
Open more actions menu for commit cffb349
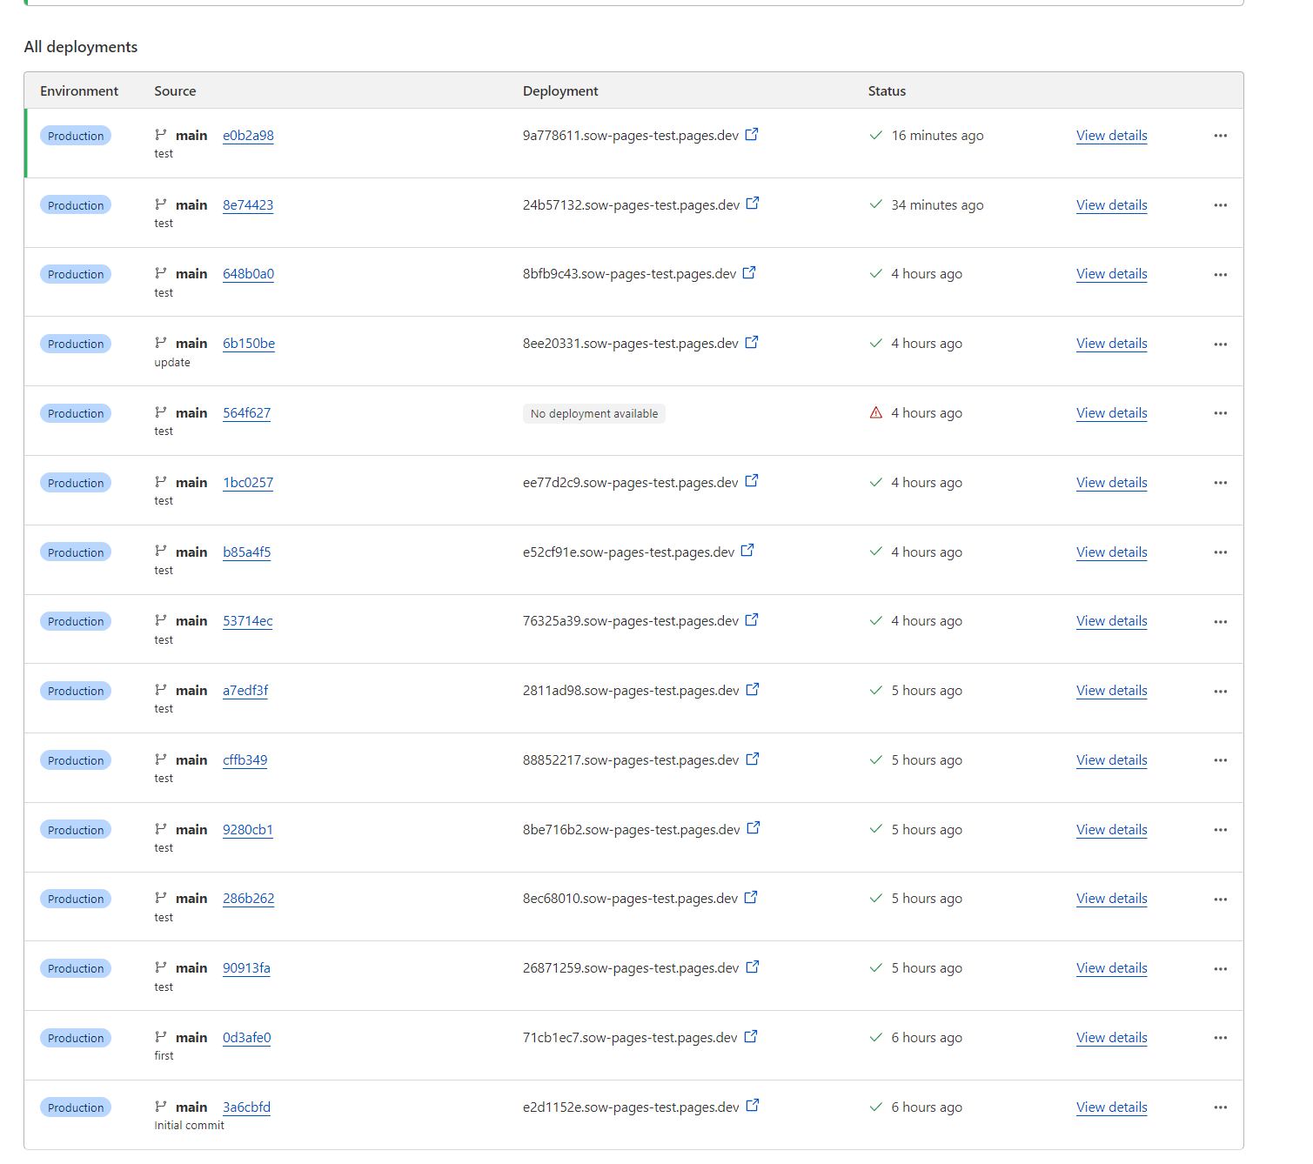[x=1221, y=760]
